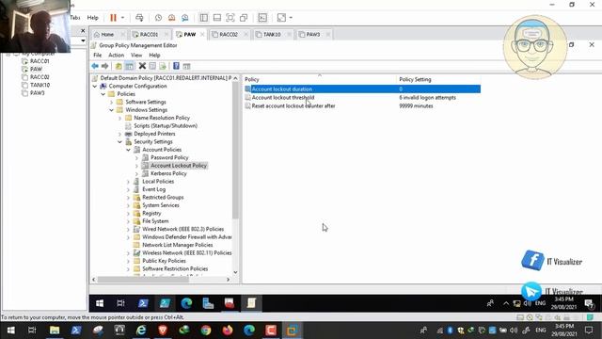Viewport: 602px width, 339px height.
Task: Collapse Windows Settings node
Action: point(112,110)
